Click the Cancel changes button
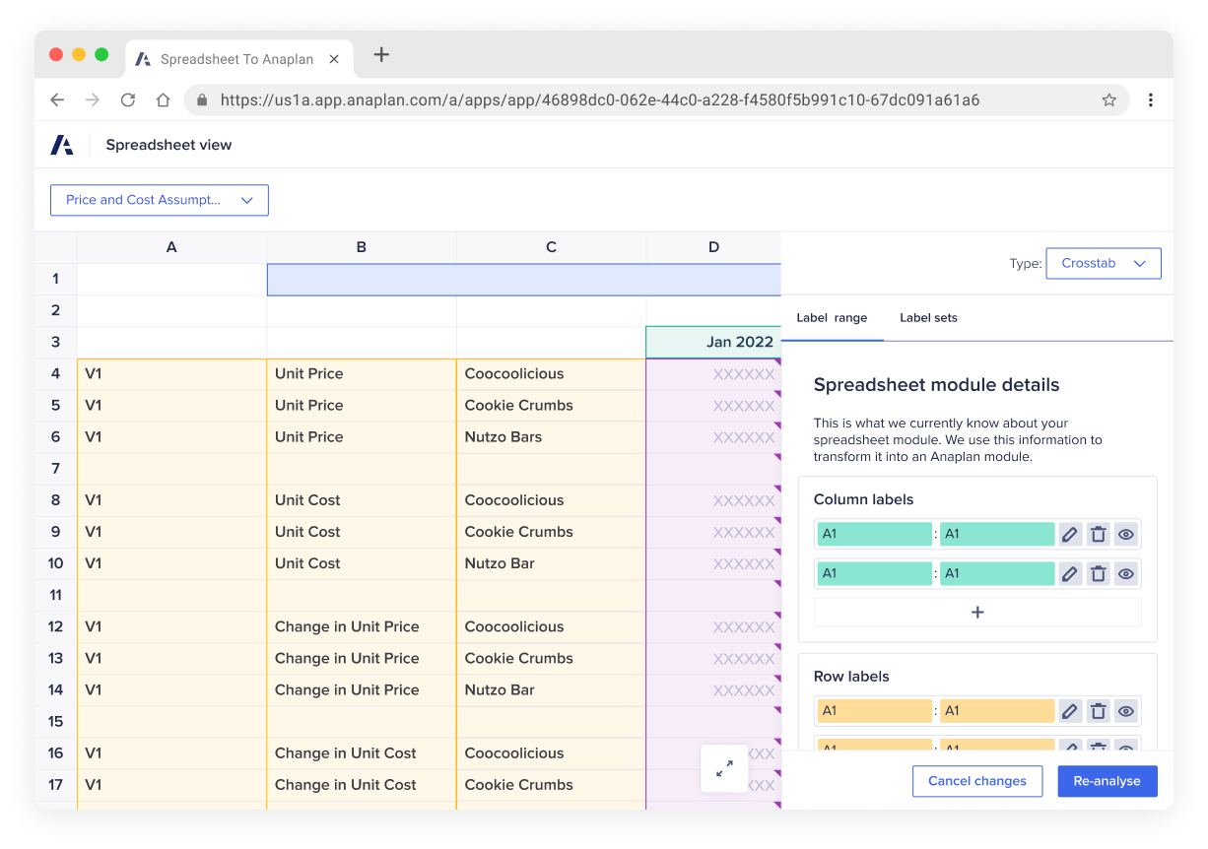The height and width of the screenshot is (849, 1208). [977, 780]
